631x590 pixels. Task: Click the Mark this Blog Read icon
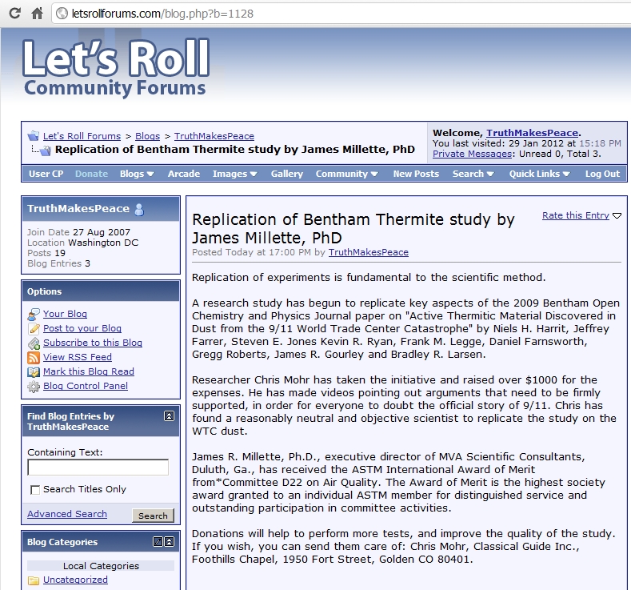tap(34, 372)
